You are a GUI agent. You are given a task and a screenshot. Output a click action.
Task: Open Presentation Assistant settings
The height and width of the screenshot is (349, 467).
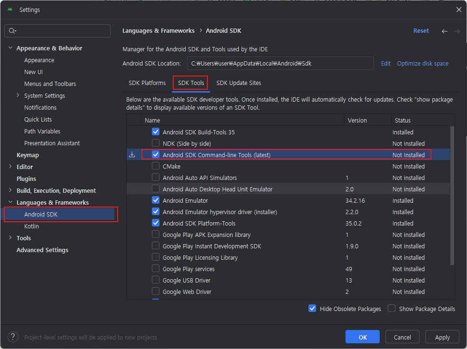tap(52, 143)
